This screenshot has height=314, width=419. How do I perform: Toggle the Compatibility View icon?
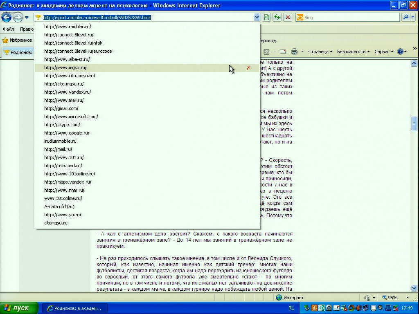pos(266,17)
